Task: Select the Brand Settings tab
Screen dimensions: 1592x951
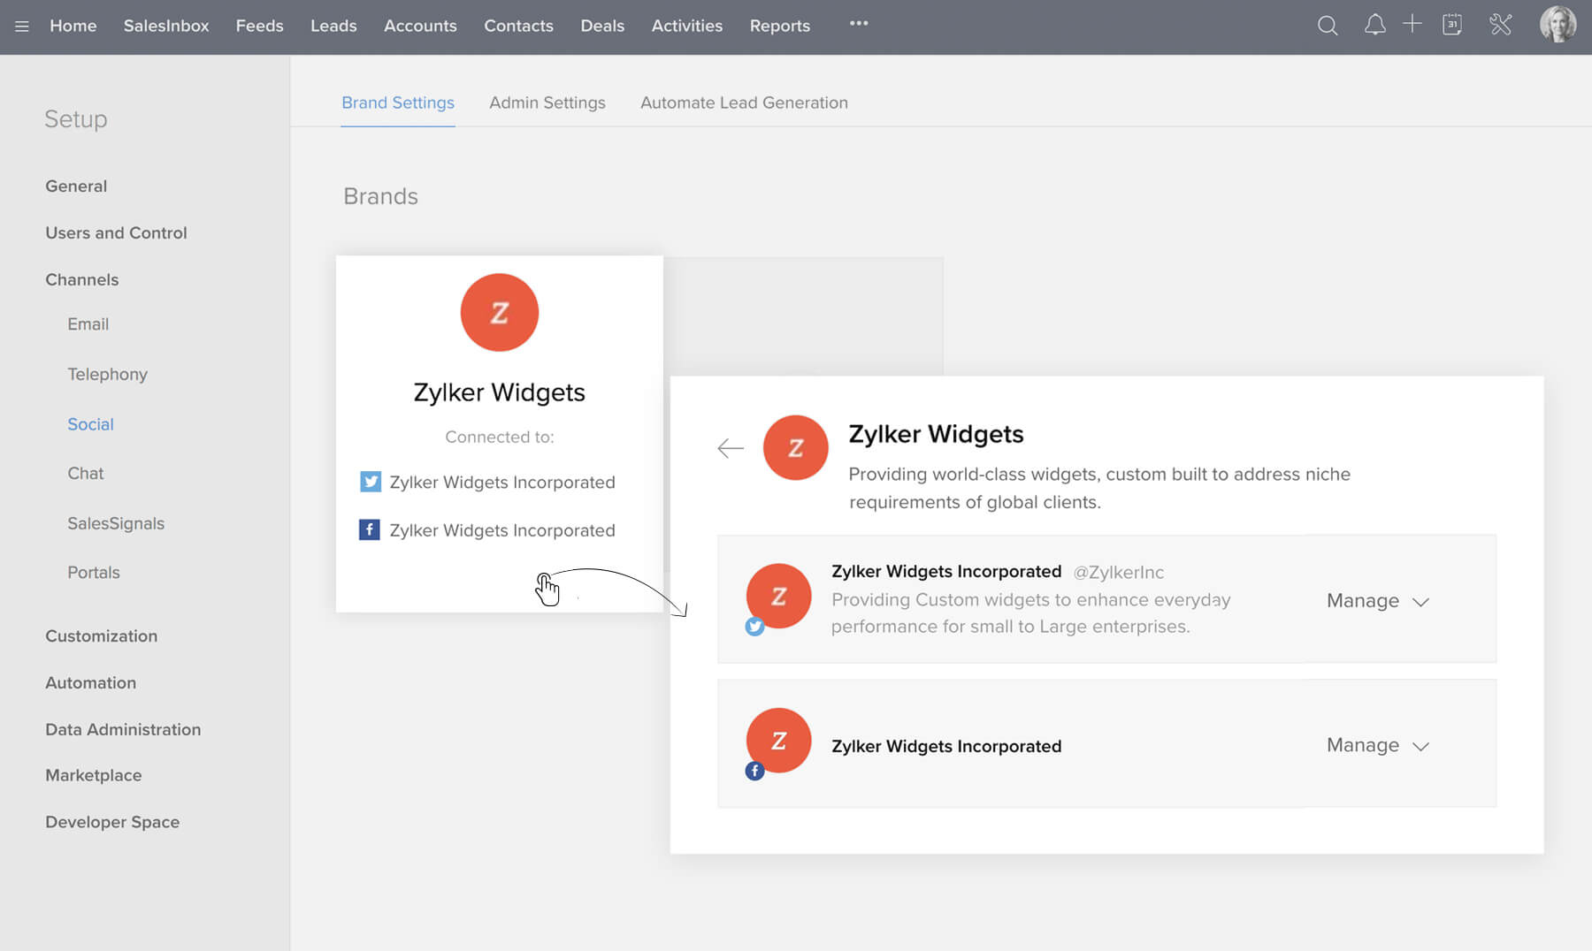Action: point(398,103)
